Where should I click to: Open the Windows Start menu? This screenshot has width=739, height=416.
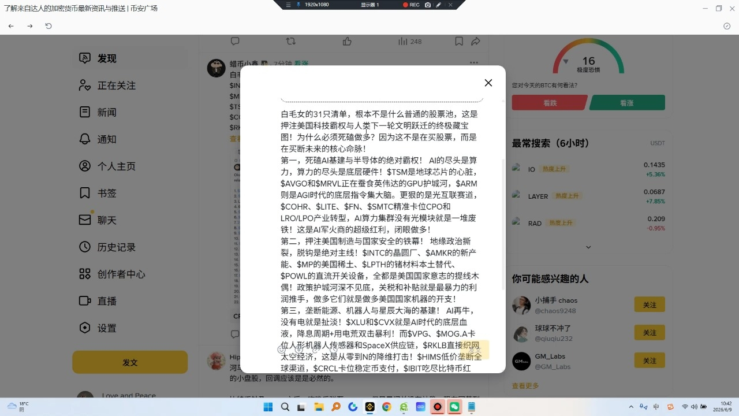point(268,407)
